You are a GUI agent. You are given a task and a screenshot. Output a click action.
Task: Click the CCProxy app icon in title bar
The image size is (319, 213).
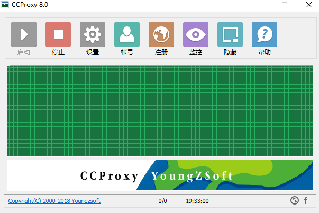coord(5,5)
